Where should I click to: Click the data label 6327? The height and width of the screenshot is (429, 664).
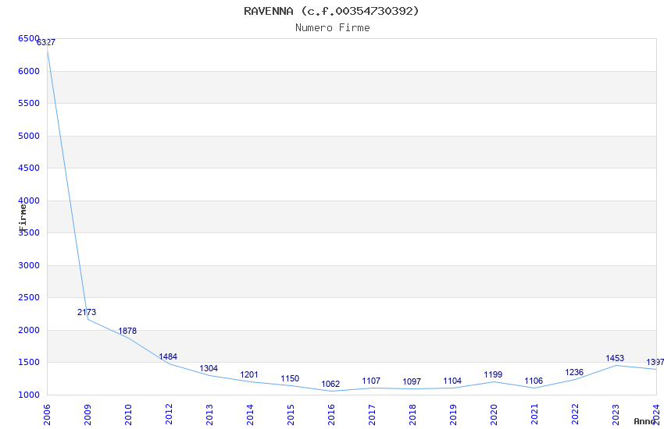coord(46,42)
